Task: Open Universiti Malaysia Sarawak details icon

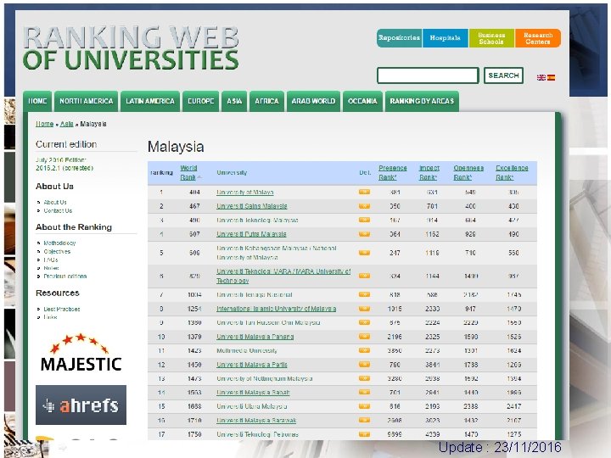Action: click(x=364, y=420)
